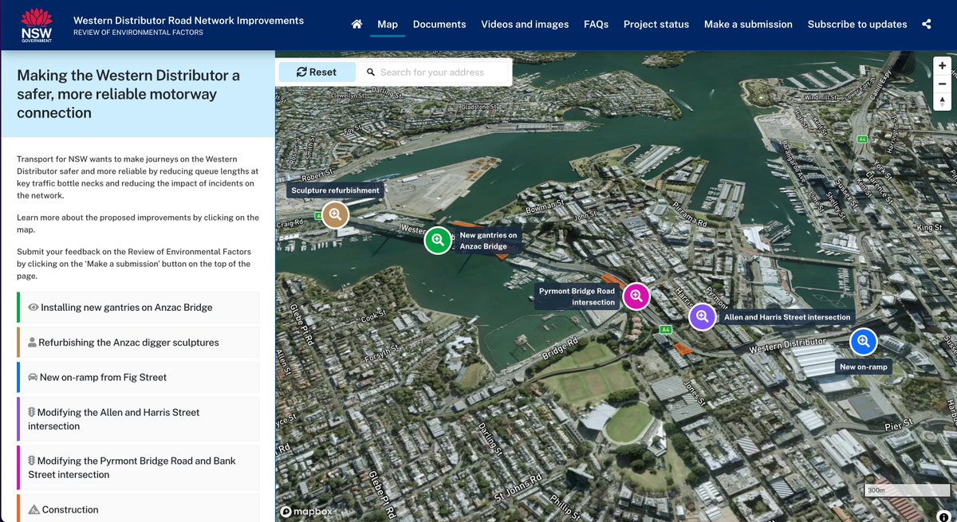Screen dimensions: 957x522
Task: Click the Western Distributor Road Network Improvements title
Action: pyautogui.click(x=188, y=20)
